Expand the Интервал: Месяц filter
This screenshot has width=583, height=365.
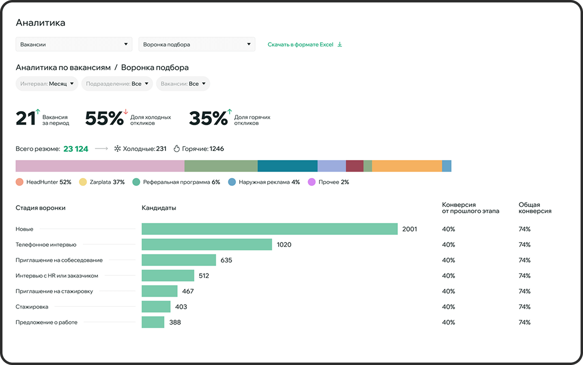coord(47,84)
